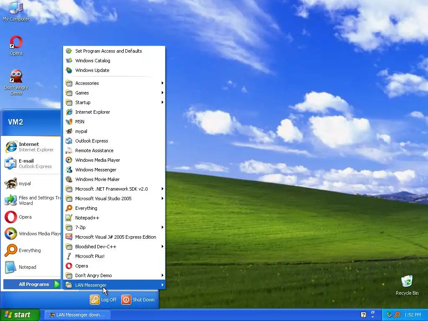
Task: Click the pinned Internet Explorer icon in start panel
Action: (x=11, y=147)
